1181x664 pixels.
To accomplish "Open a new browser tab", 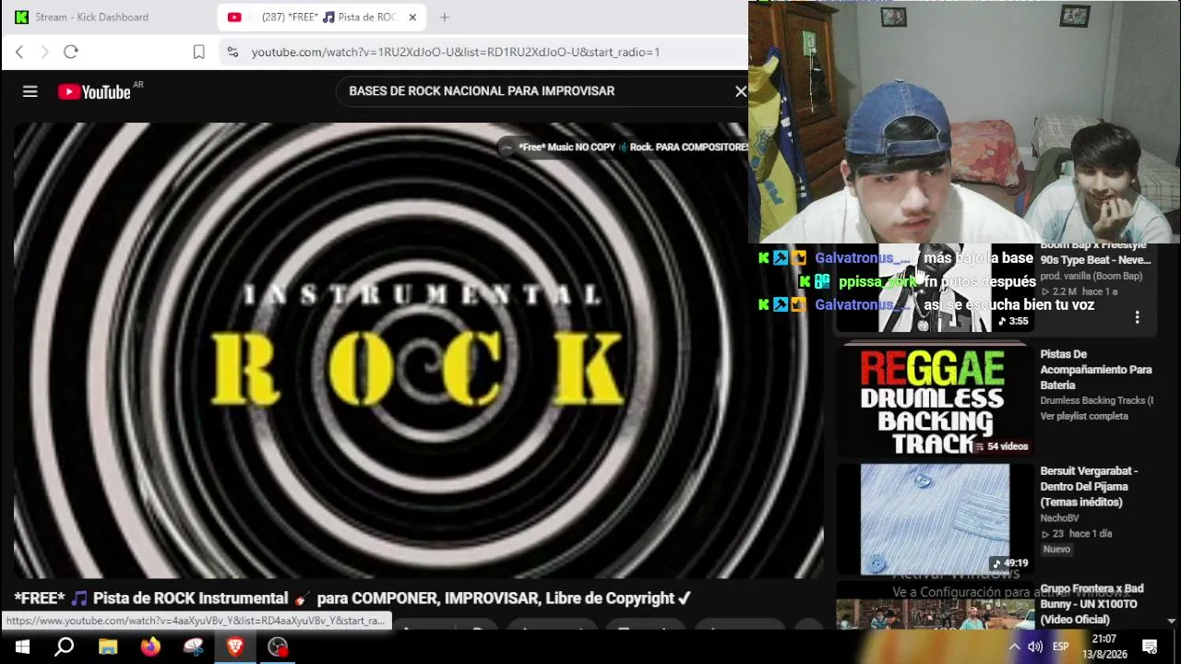I will click(x=445, y=17).
